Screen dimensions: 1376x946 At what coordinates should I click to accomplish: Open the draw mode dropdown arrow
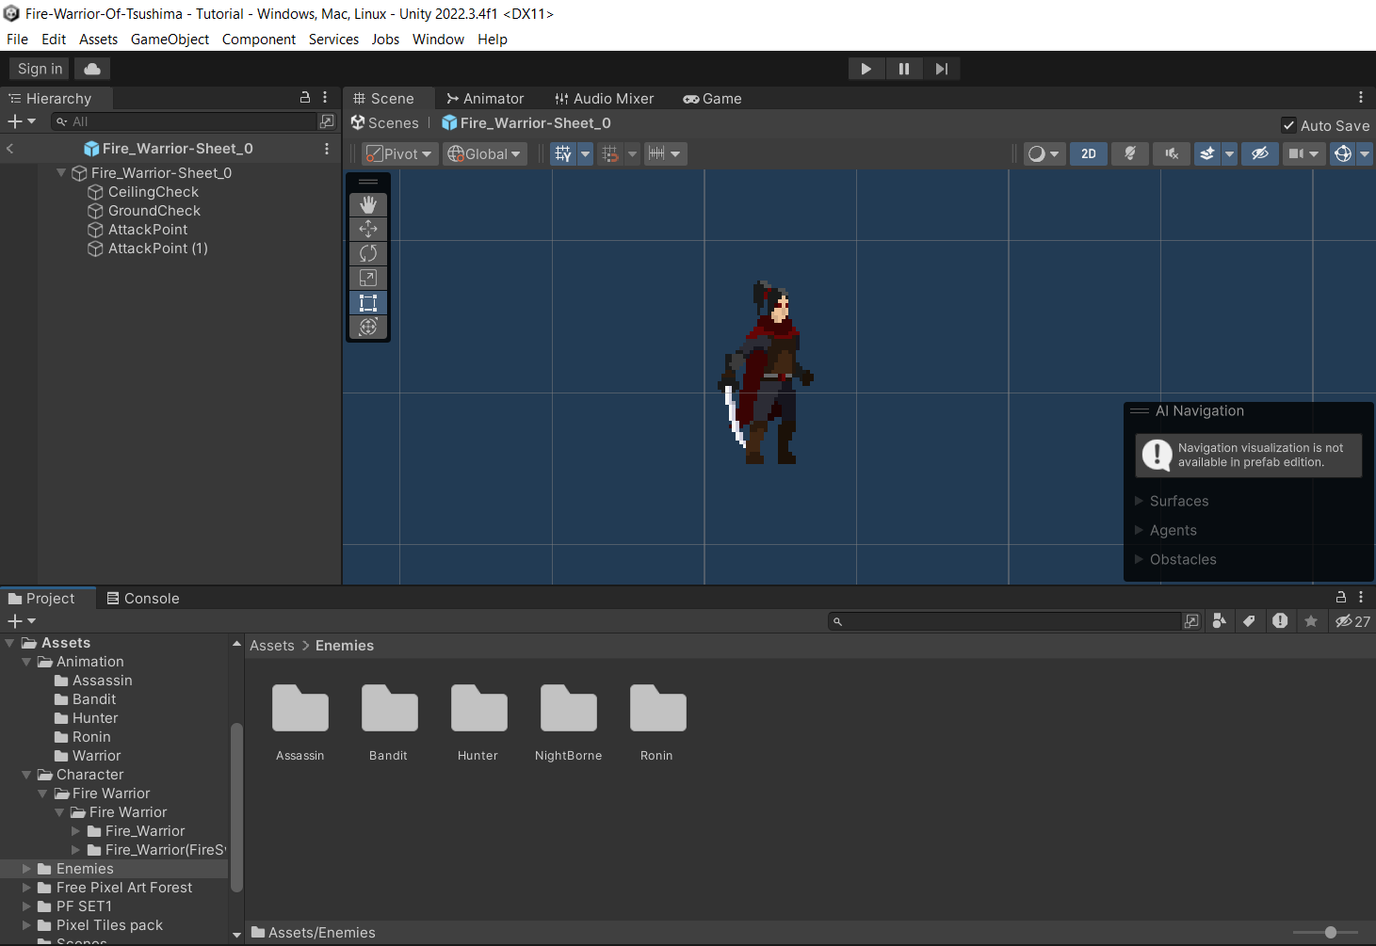[x=1055, y=153]
